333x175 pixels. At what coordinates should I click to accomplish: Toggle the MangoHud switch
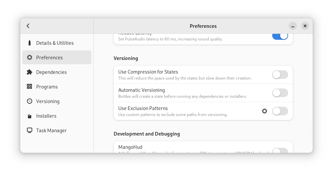tap(280, 151)
